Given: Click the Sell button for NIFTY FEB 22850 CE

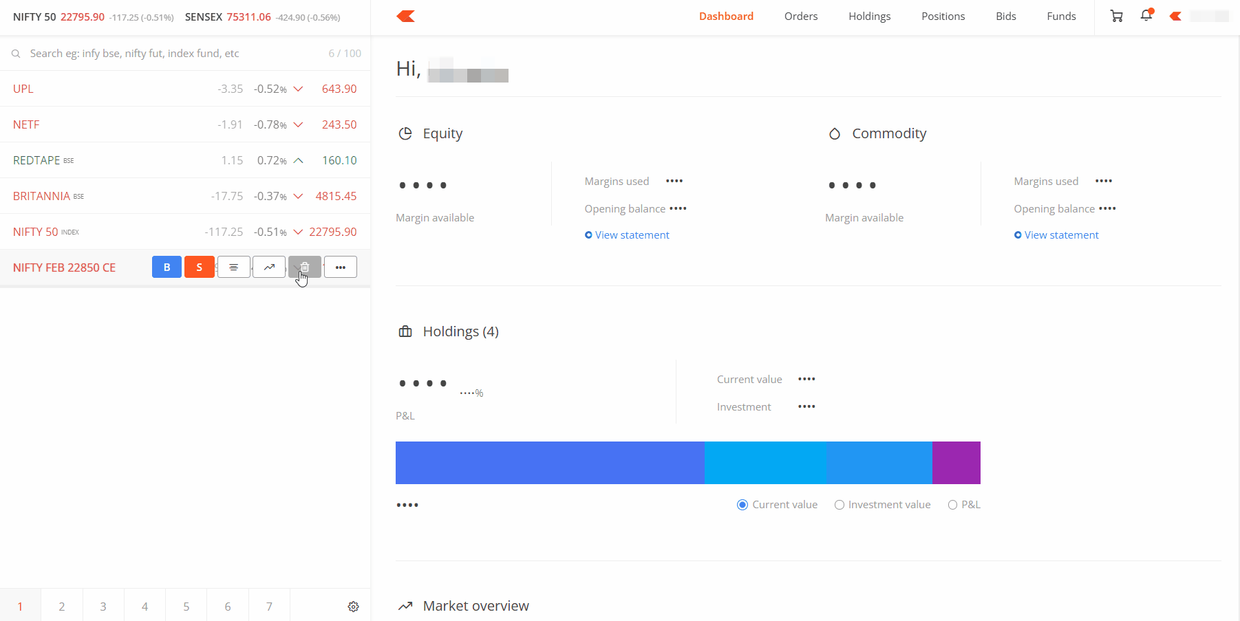Looking at the screenshot, I should (200, 267).
